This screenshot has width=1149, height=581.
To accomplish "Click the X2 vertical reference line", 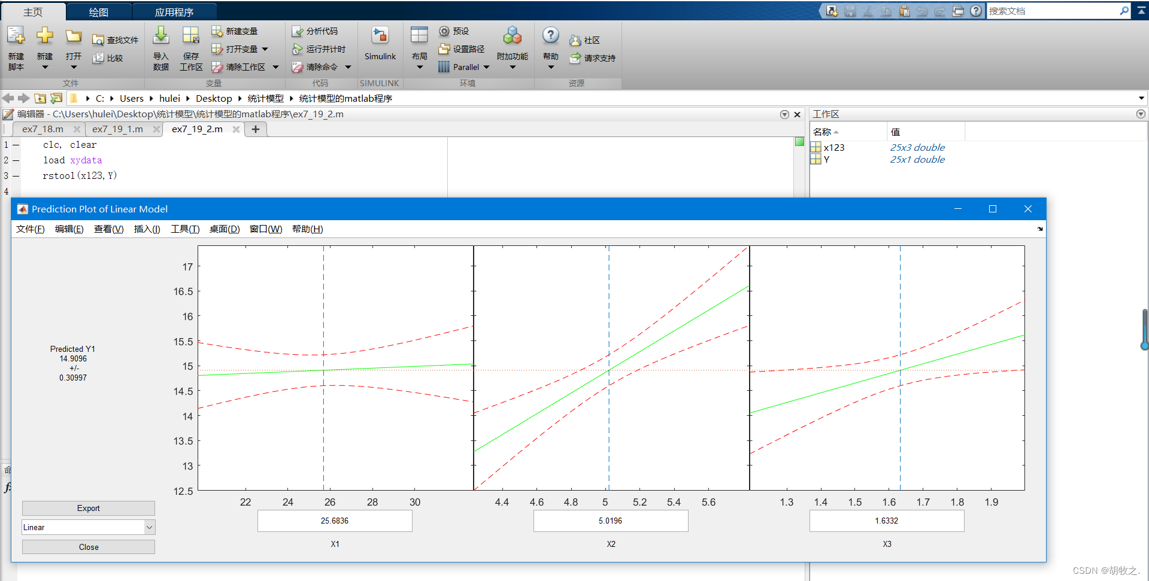I will point(609,368).
